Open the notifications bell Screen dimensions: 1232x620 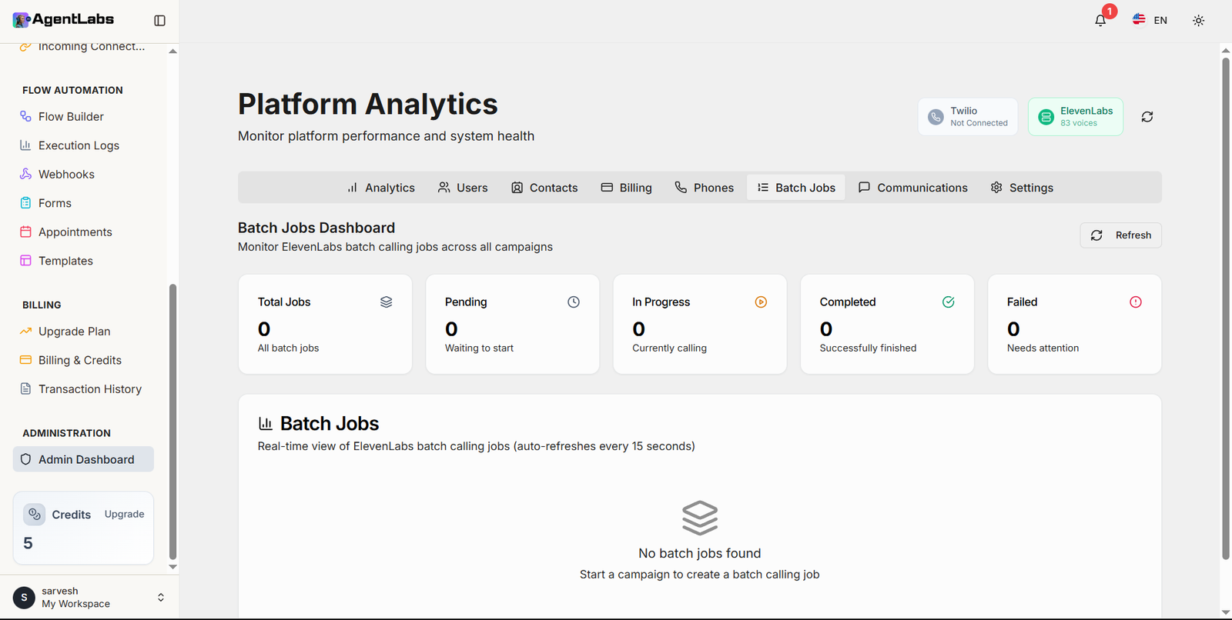[1100, 21]
